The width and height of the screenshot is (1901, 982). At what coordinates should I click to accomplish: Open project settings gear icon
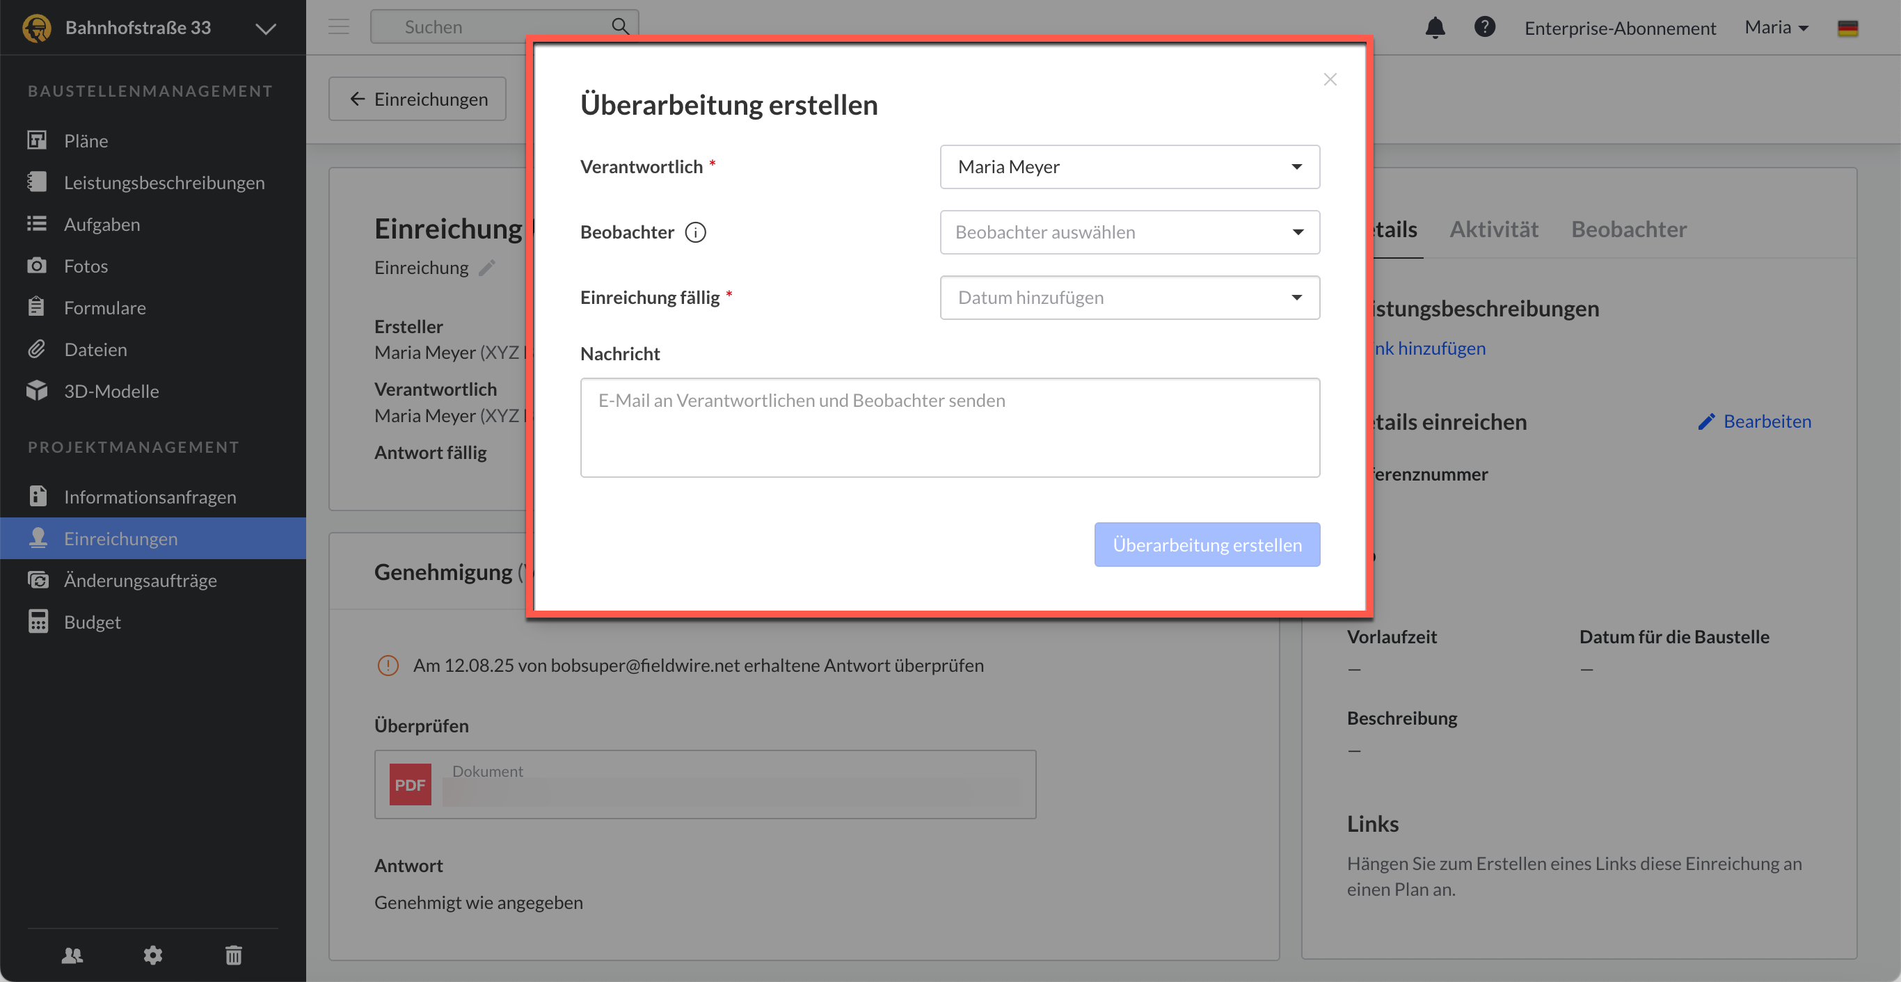click(153, 956)
